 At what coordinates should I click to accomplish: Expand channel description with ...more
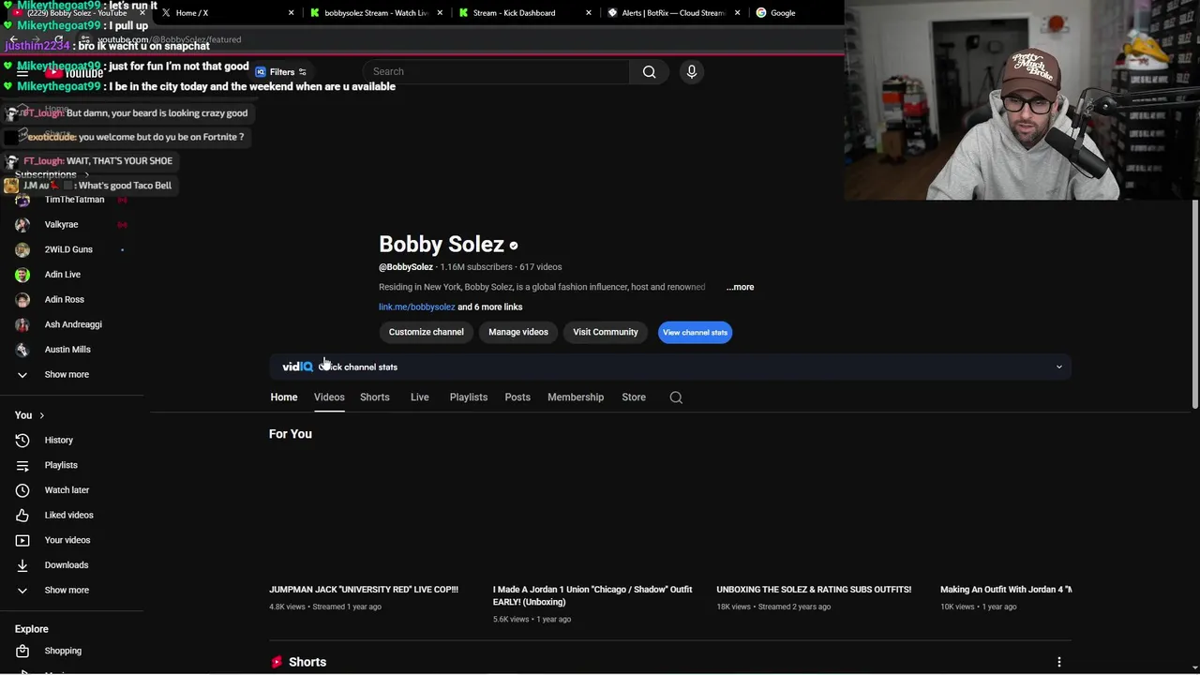(x=740, y=287)
